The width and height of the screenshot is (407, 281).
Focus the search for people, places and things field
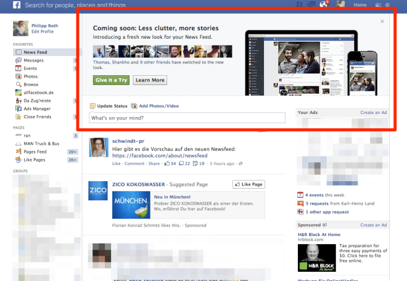pyautogui.click(x=75, y=5)
